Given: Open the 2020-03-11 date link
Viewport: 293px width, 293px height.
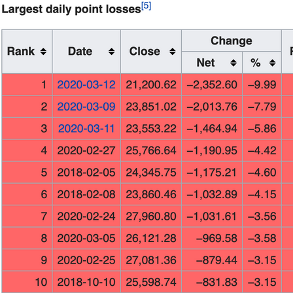Looking at the screenshot, I should tap(86, 128).
